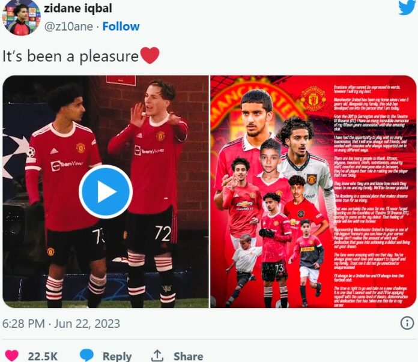Click the zidane iqbal display name

[78, 8]
